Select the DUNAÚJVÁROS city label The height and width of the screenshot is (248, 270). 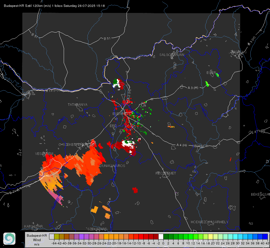click(112, 166)
